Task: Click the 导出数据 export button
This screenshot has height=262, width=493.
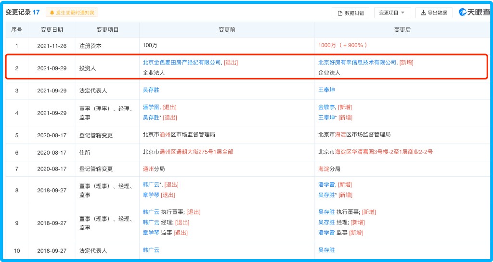Action: [434, 13]
